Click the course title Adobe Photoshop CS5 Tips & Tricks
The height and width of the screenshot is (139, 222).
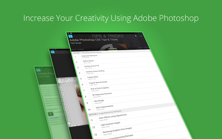94,40
